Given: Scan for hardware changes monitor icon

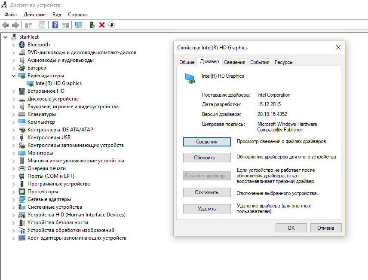Looking at the screenshot, I should click(79, 25).
